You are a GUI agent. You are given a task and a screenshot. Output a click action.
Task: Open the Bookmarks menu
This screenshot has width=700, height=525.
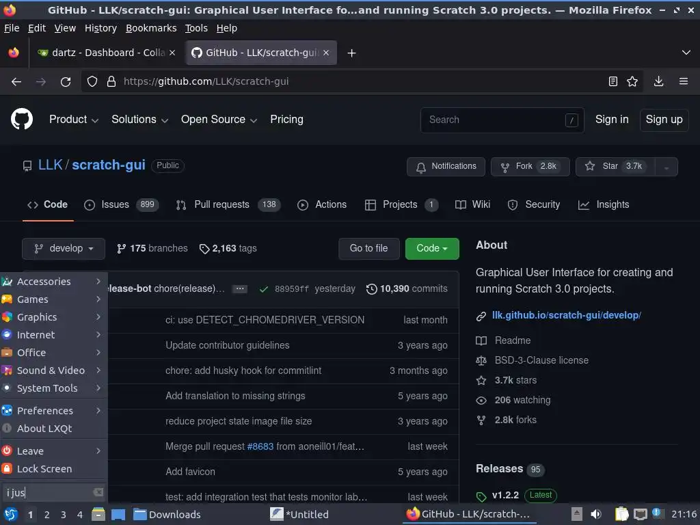tap(151, 28)
